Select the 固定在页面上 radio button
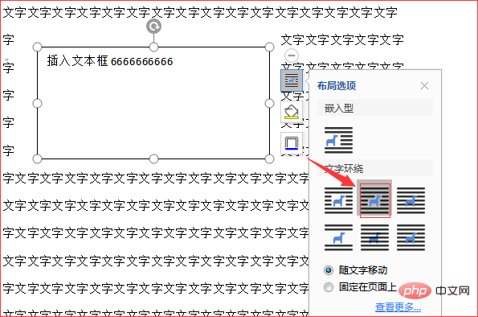The image size is (478, 317). click(x=329, y=287)
